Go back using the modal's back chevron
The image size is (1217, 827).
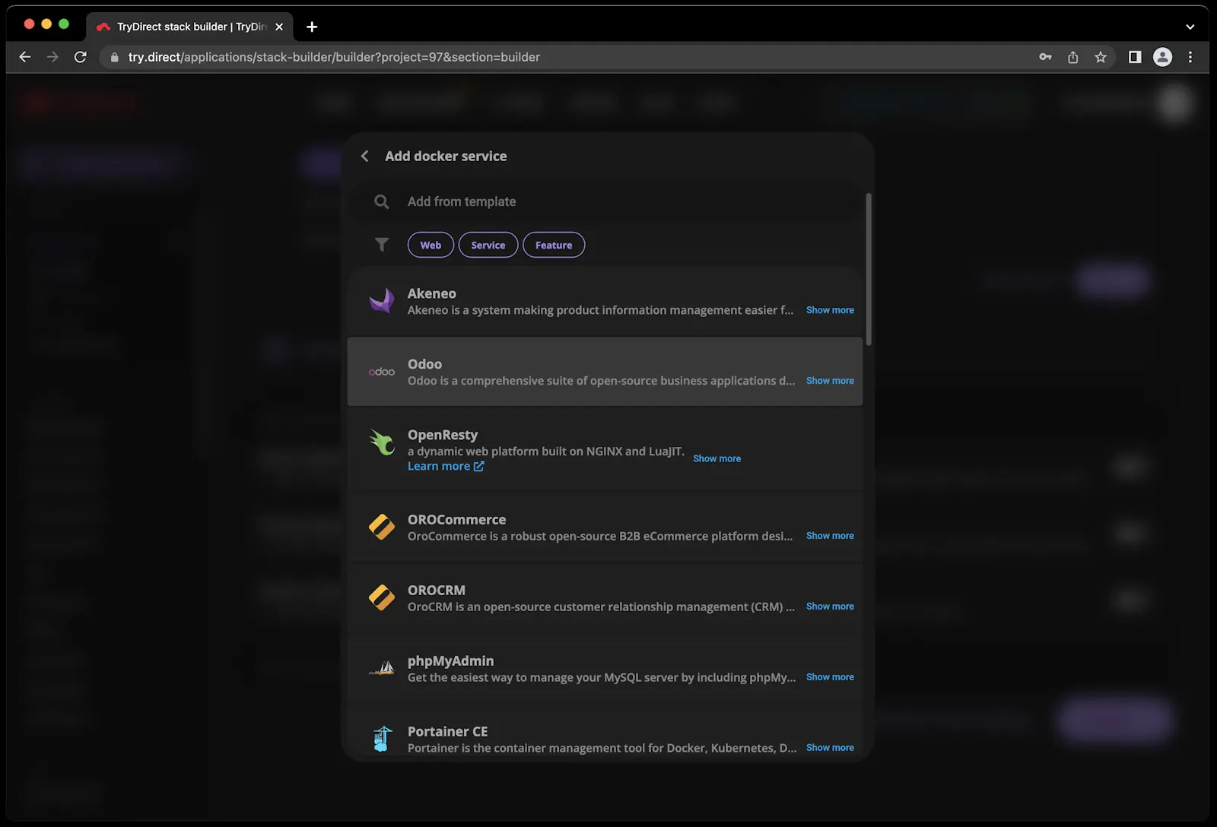pyautogui.click(x=365, y=156)
